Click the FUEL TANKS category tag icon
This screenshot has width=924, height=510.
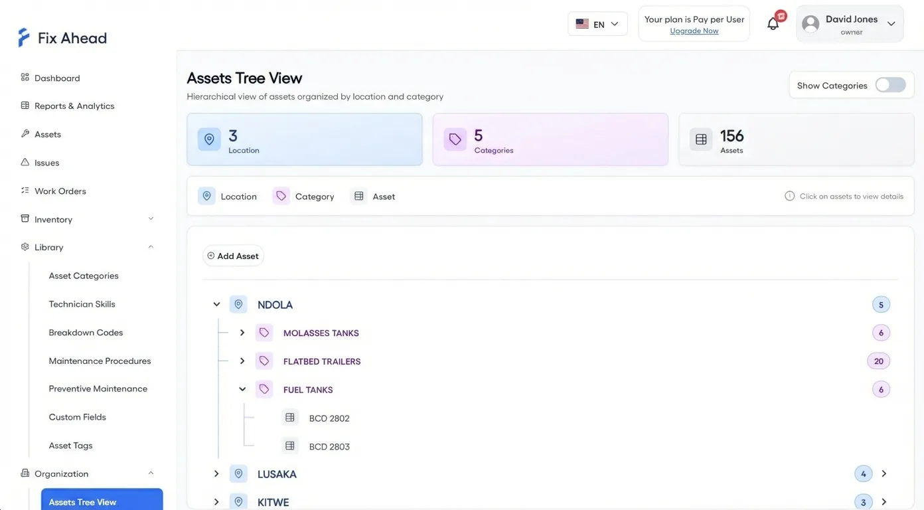tap(264, 390)
